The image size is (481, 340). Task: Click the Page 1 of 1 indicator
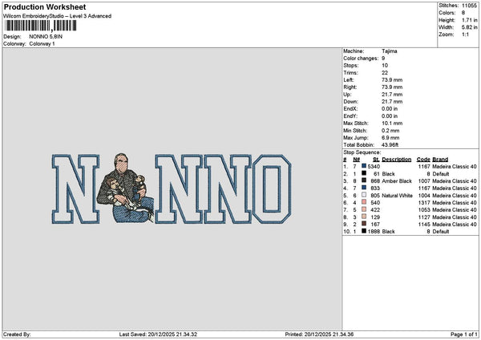click(x=464, y=334)
